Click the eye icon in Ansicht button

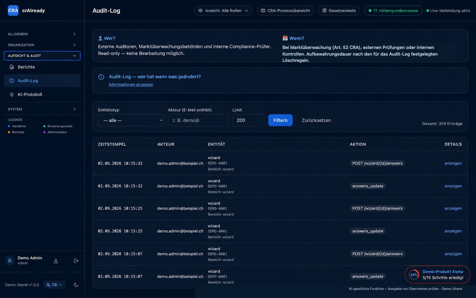click(200, 11)
